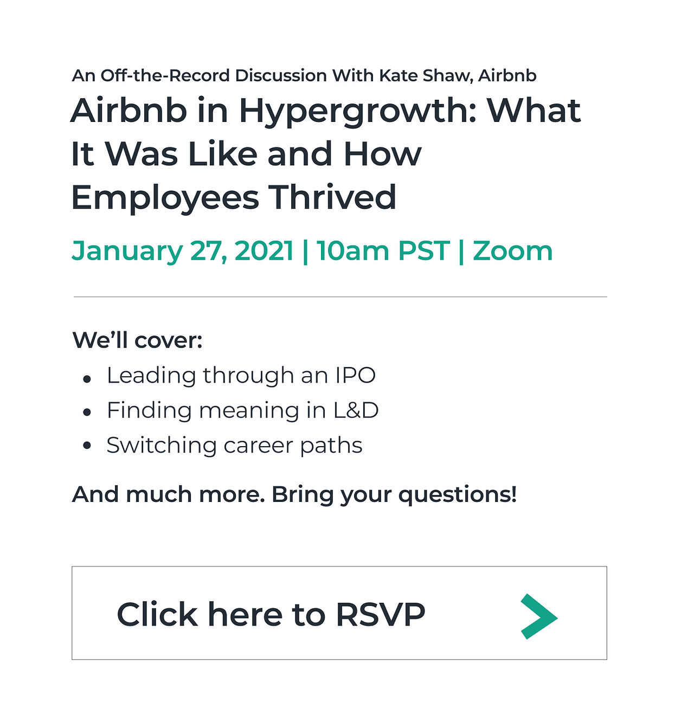
Task: Select the 'Airbnb in Hypergrowth' headline
Action: (325, 153)
